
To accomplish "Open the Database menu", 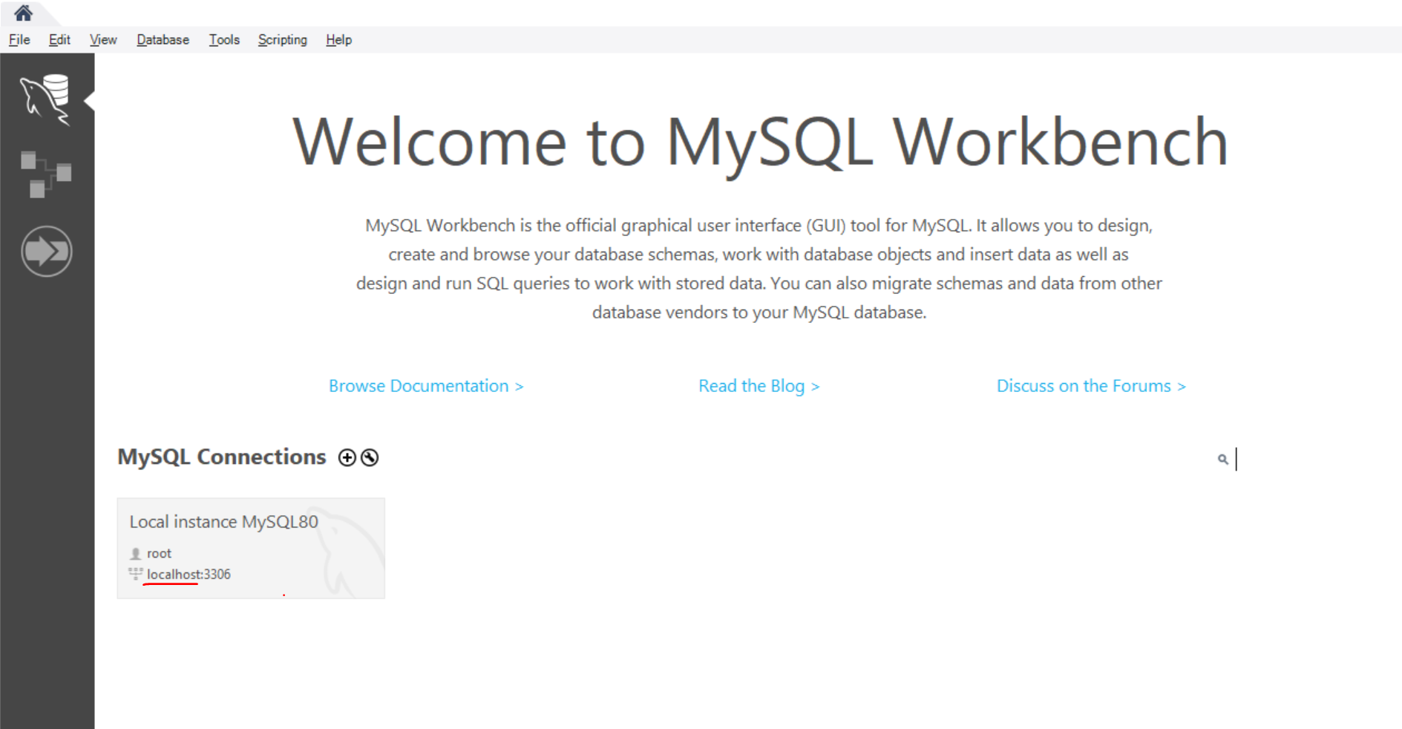I will coord(163,40).
